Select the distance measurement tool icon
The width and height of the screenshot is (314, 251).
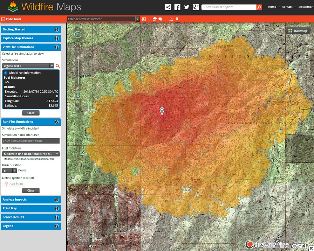pos(171,19)
